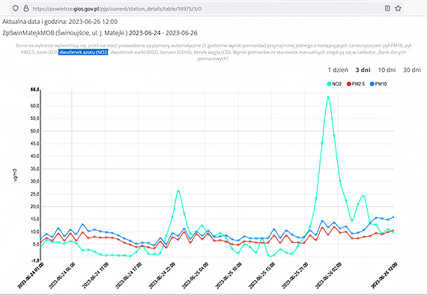
Task: Select the 10 dni range
Action: (387, 70)
